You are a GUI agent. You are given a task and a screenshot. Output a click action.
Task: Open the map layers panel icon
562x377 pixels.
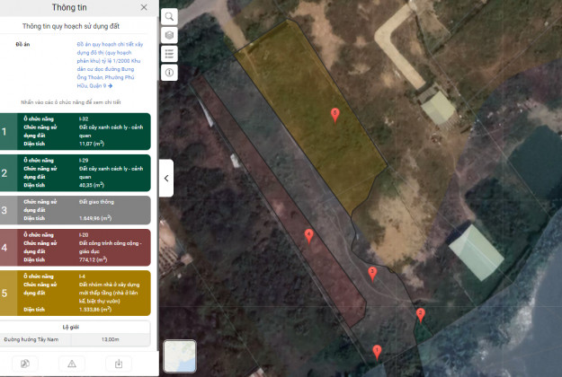pos(170,35)
